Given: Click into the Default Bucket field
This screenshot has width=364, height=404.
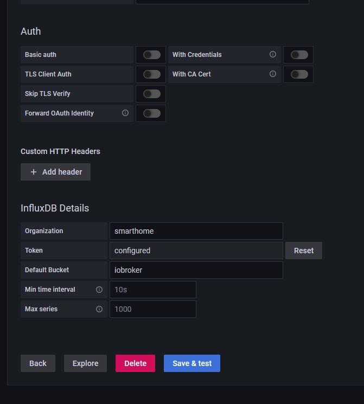Looking at the screenshot, I should click(x=196, y=270).
